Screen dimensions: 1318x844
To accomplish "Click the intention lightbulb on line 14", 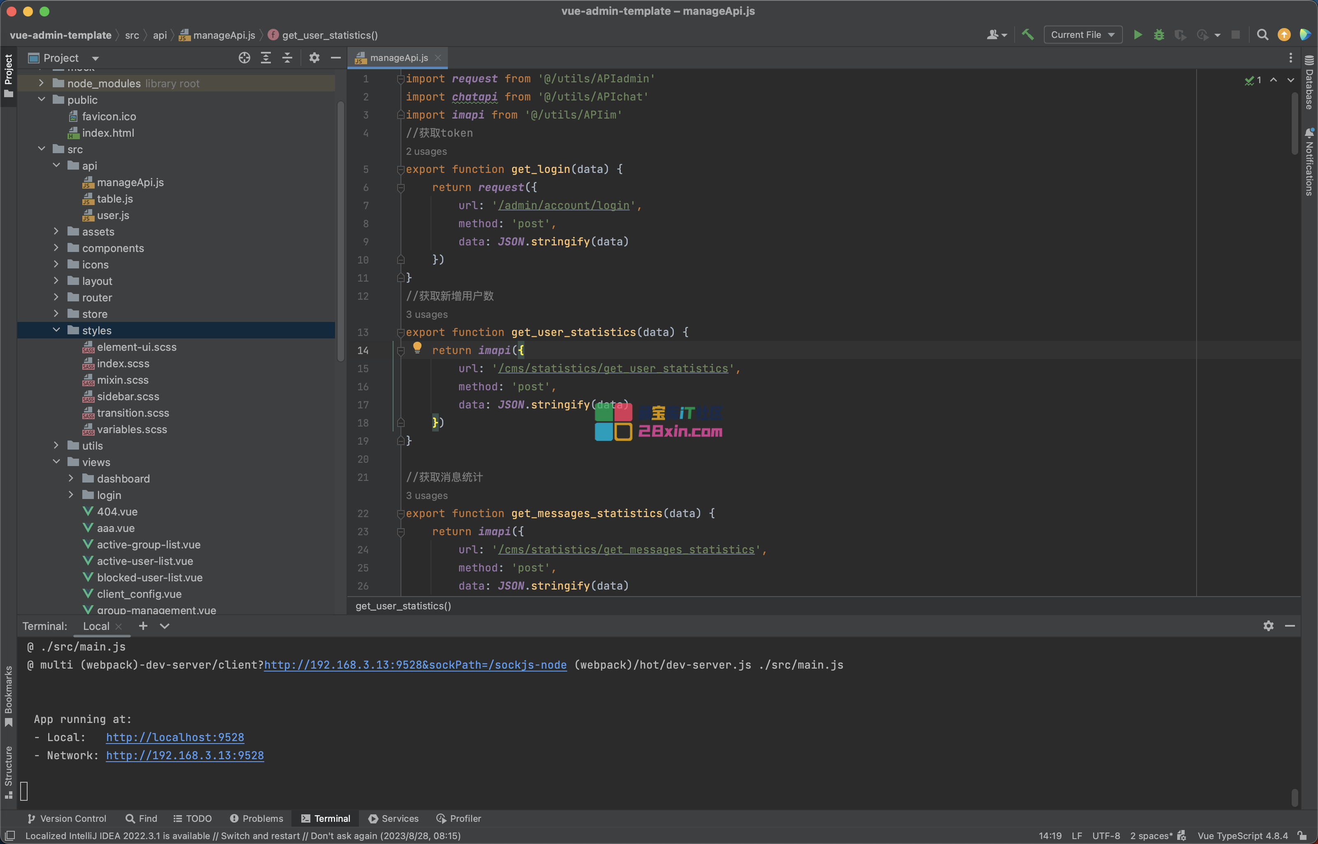I will (x=417, y=347).
